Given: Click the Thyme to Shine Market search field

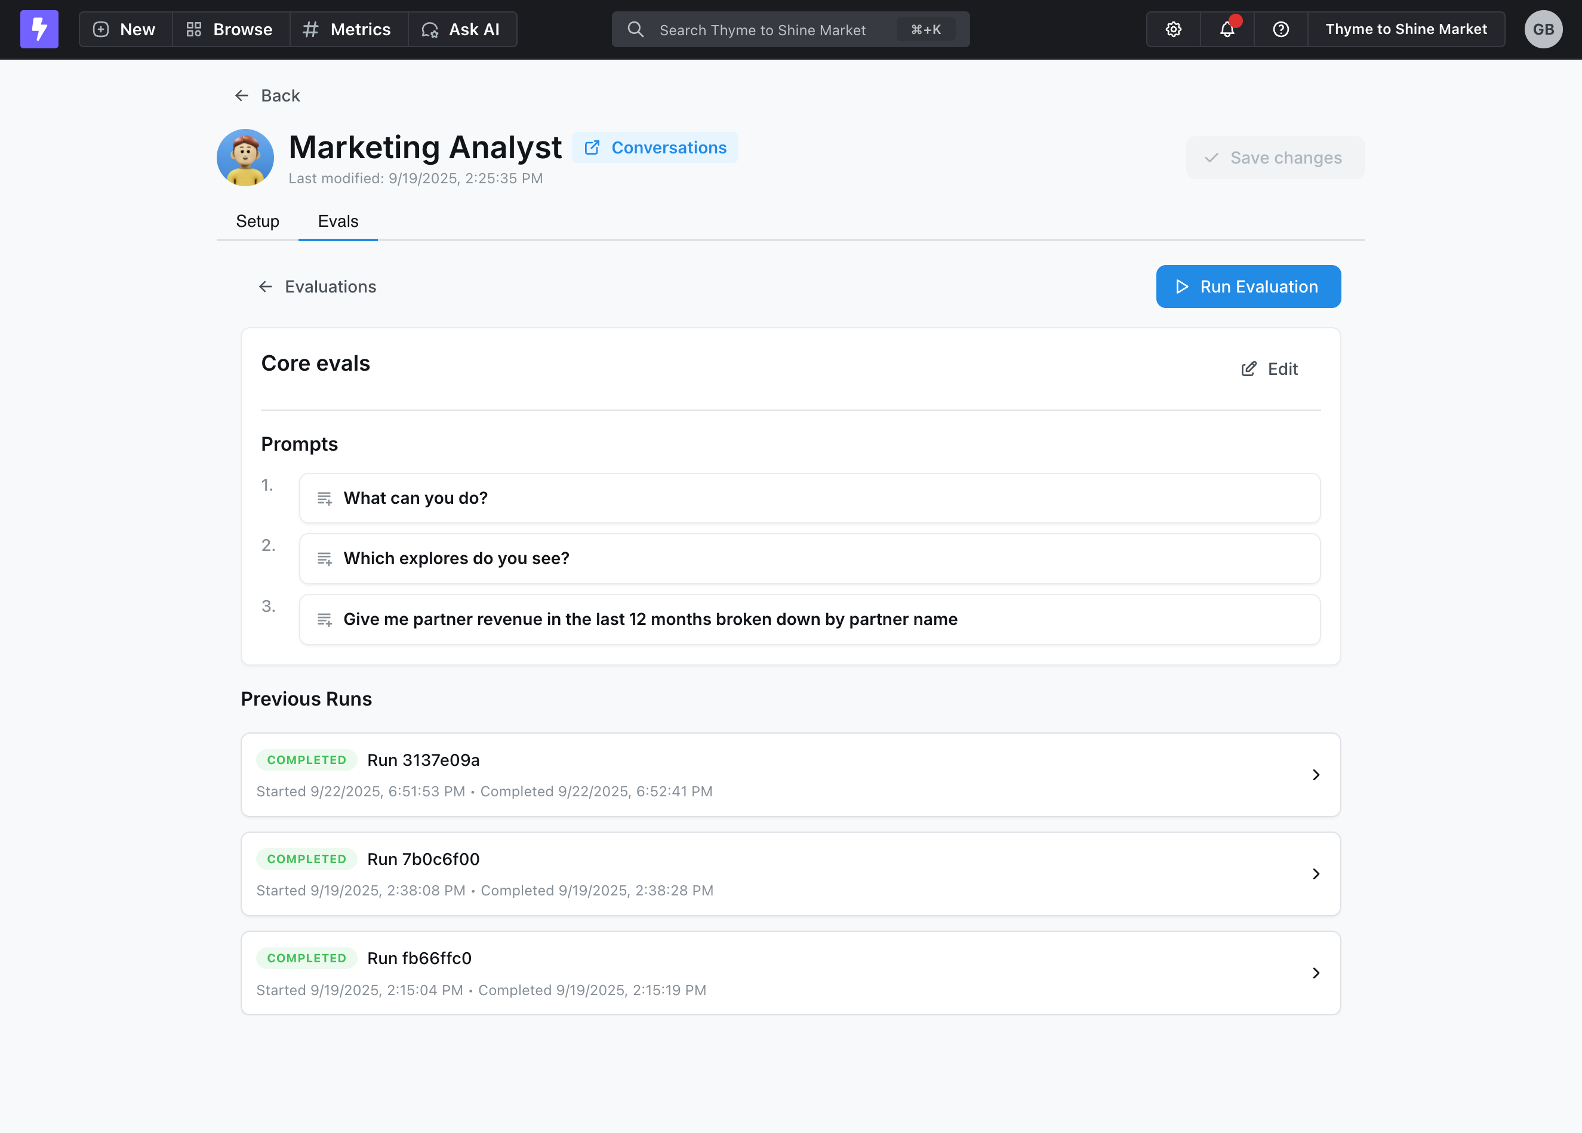Looking at the screenshot, I should coord(767,29).
